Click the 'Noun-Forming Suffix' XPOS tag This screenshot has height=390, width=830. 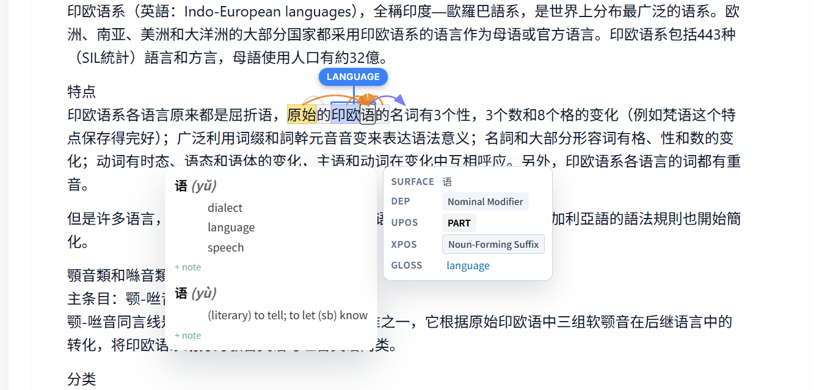[493, 244]
